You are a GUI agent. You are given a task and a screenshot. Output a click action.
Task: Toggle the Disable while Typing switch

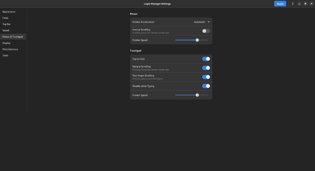point(206,86)
